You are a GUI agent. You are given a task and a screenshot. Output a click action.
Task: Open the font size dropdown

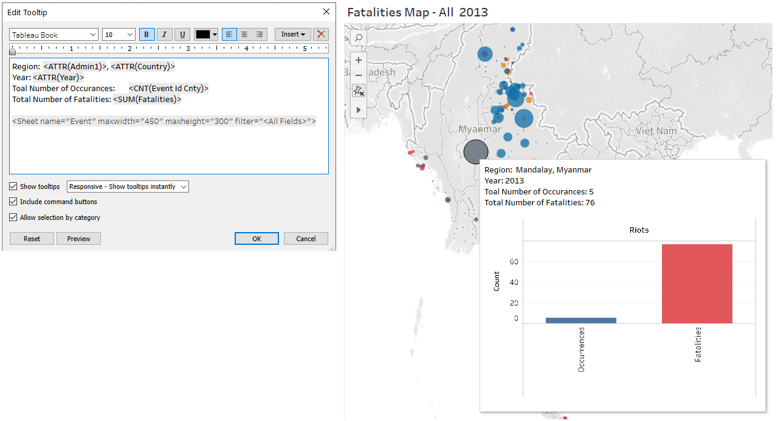(x=119, y=35)
